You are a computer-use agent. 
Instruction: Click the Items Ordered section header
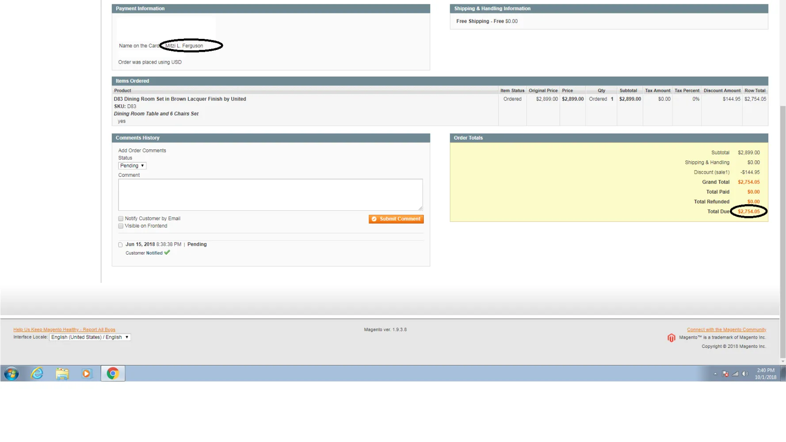pos(440,81)
